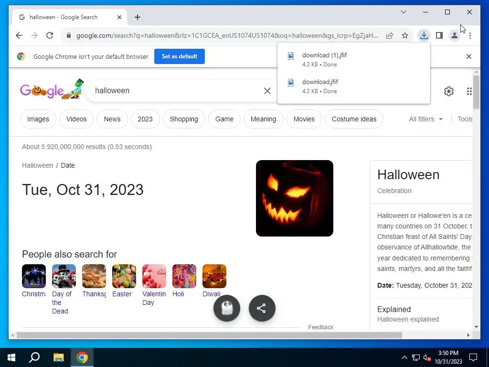The height and width of the screenshot is (367, 489).
Task: Open the Chrome downloads icon
Action: (x=424, y=35)
